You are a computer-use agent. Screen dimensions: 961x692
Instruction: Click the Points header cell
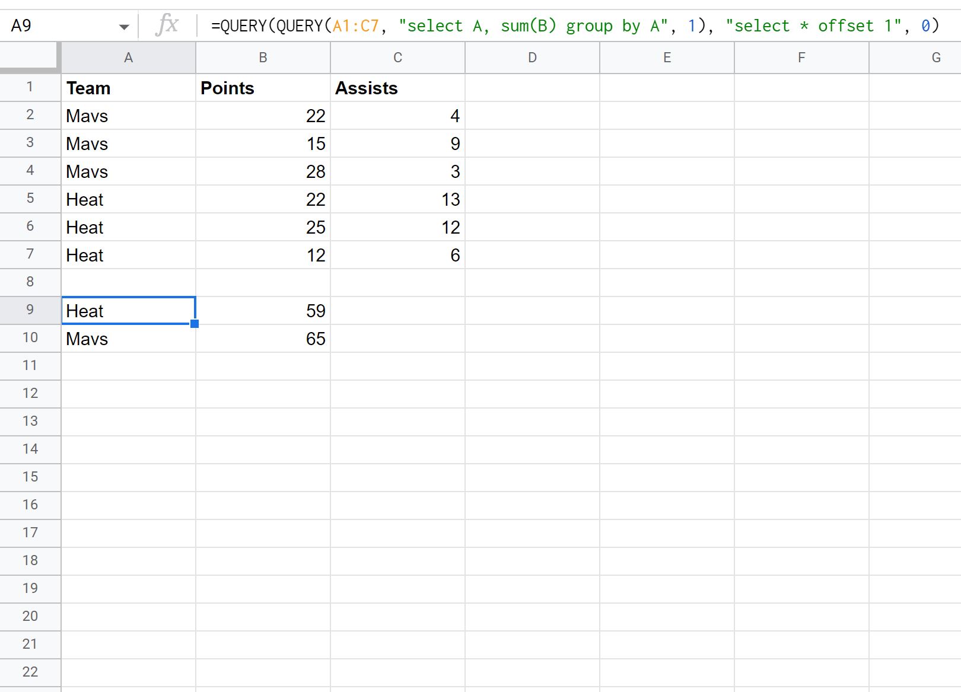[x=263, y=88]
